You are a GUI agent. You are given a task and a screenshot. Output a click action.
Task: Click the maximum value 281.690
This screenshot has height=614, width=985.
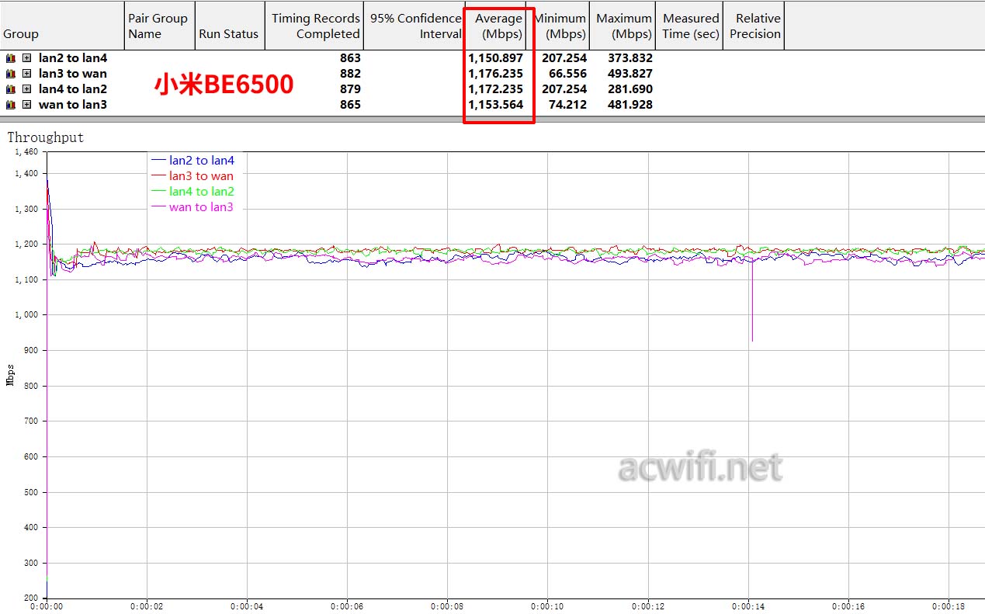pos(629,89)
